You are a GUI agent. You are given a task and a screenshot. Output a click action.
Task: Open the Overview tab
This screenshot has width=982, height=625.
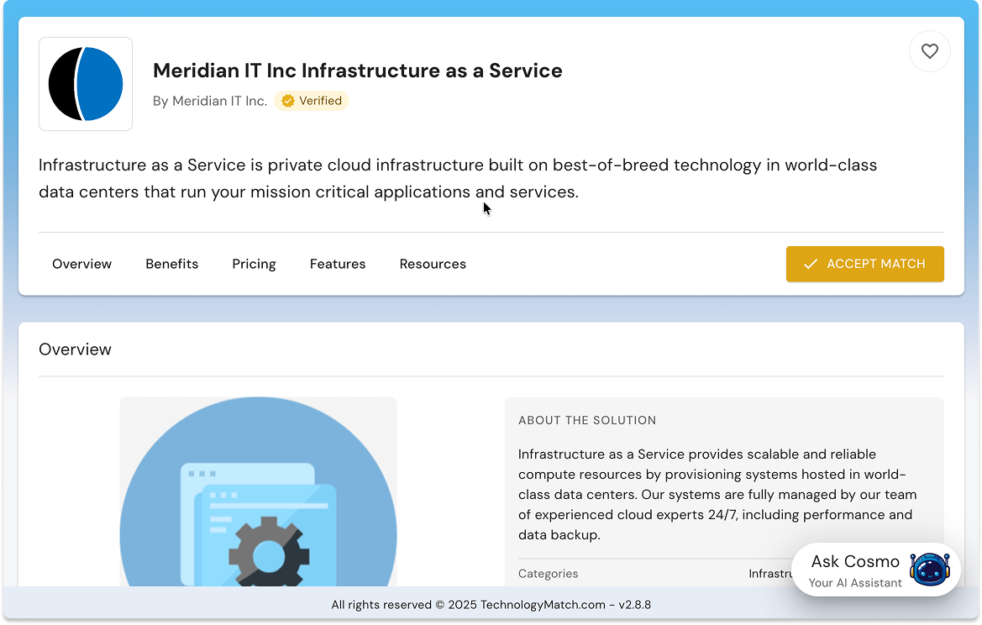click(82, 264)
